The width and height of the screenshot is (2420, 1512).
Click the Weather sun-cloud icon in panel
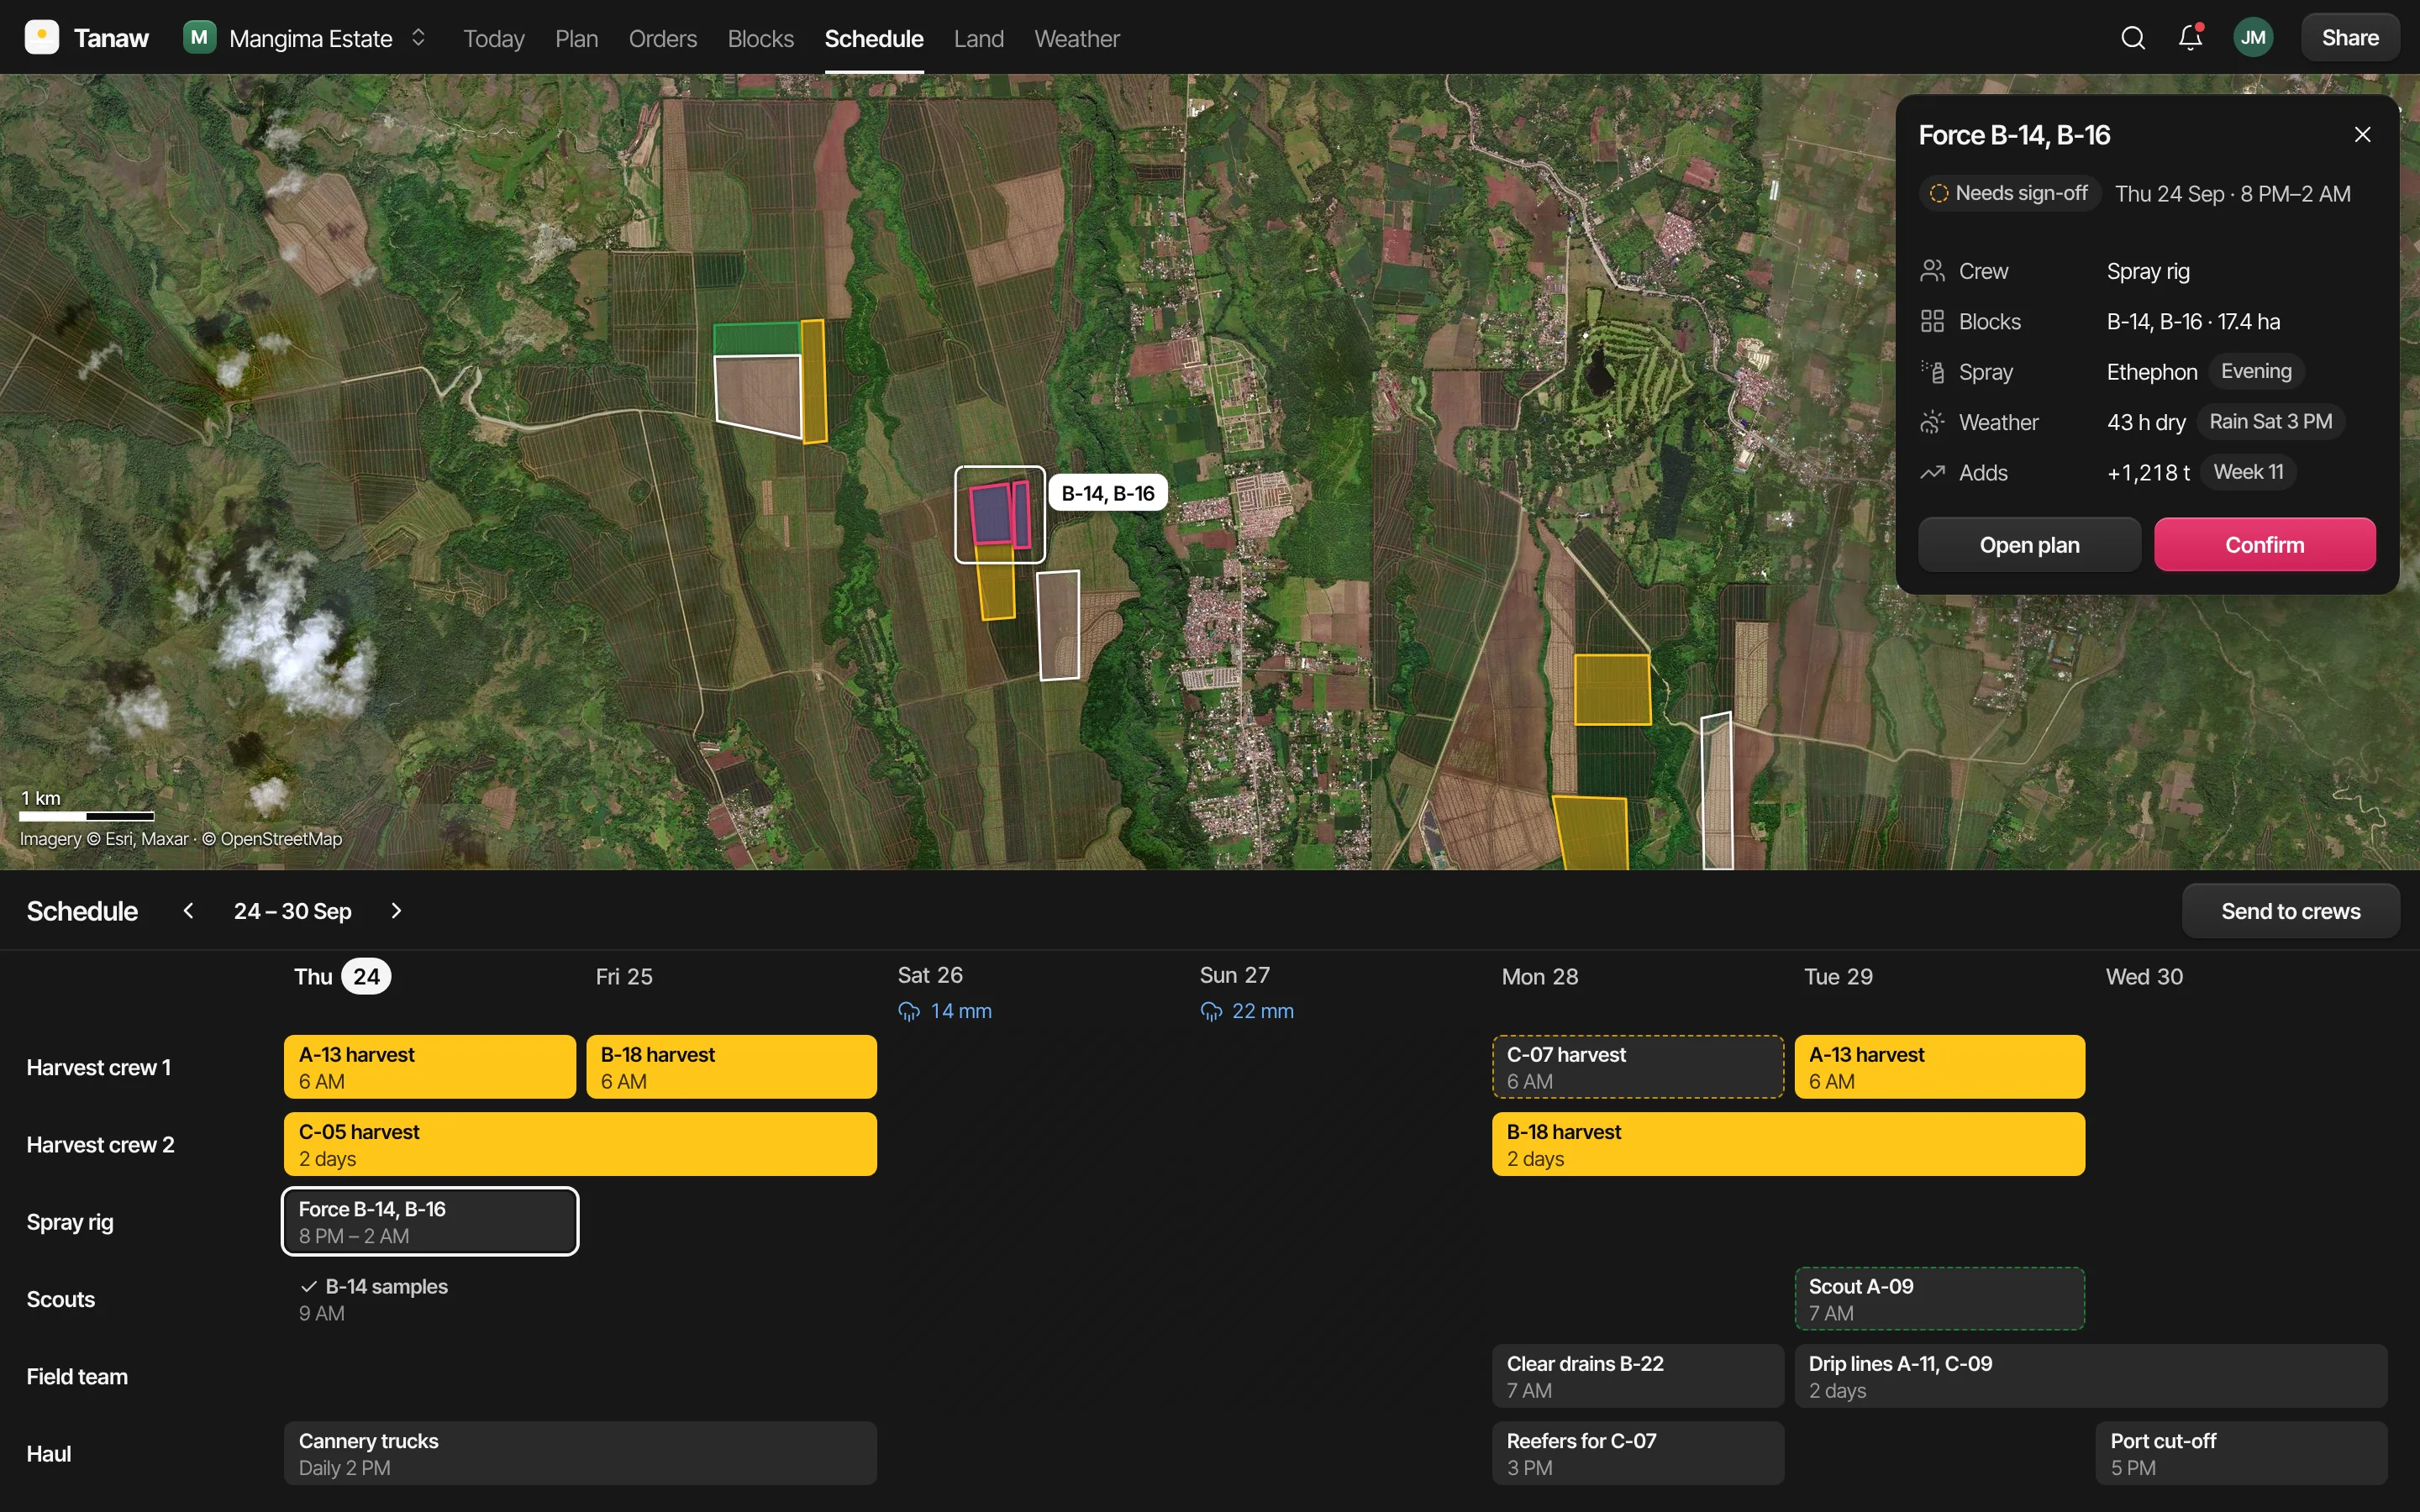point(1932,422)
